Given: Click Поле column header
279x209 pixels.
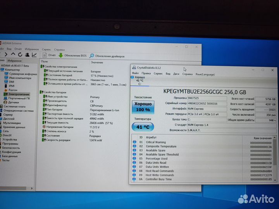Looking at the screenshot, I should pos(45,62).
